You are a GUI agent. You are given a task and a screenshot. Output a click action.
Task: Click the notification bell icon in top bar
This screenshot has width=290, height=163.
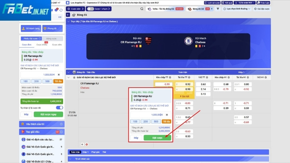(68, 3)
